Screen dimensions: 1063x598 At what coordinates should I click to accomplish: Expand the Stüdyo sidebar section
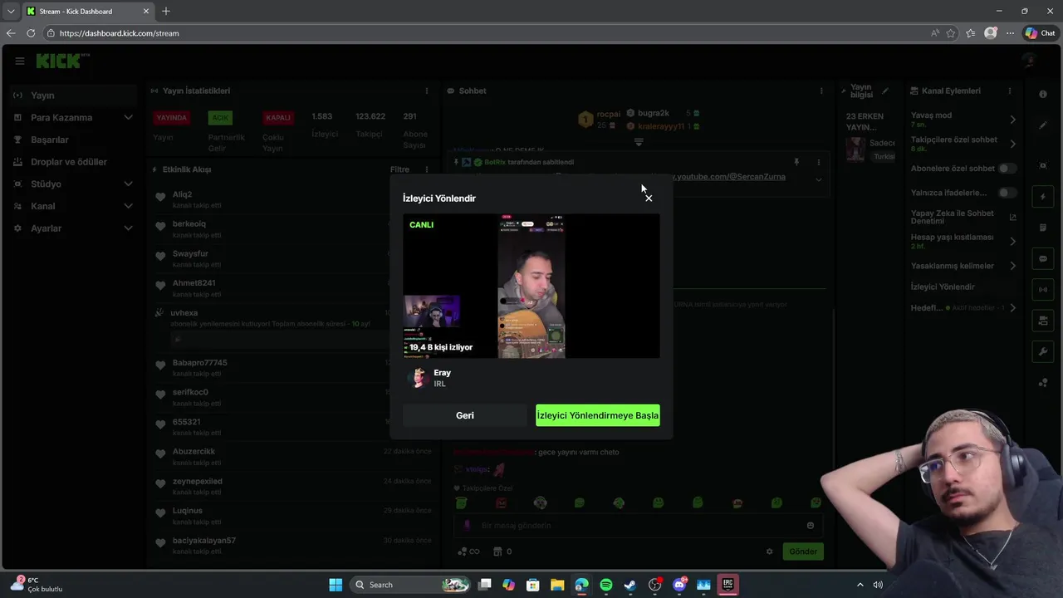(73, 184)
